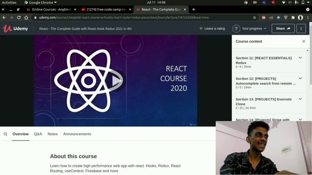Screen dimensions: 312x175
Task: Close the free code camp tab
Action: tap(130, 10)
